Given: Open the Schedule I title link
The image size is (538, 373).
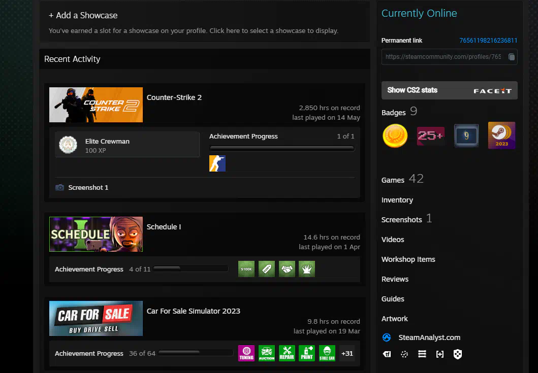Looking at the screenshot, I should coord(164,227).
